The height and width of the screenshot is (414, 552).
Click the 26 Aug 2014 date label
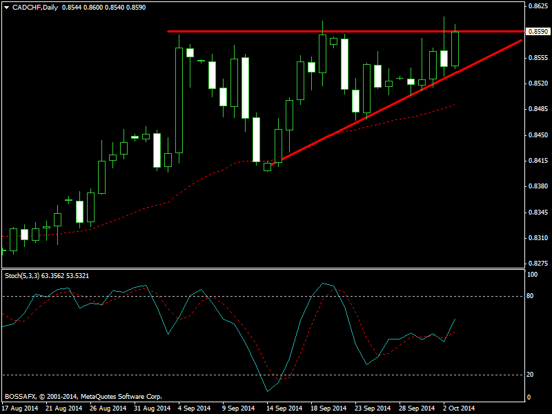point(108,408)
